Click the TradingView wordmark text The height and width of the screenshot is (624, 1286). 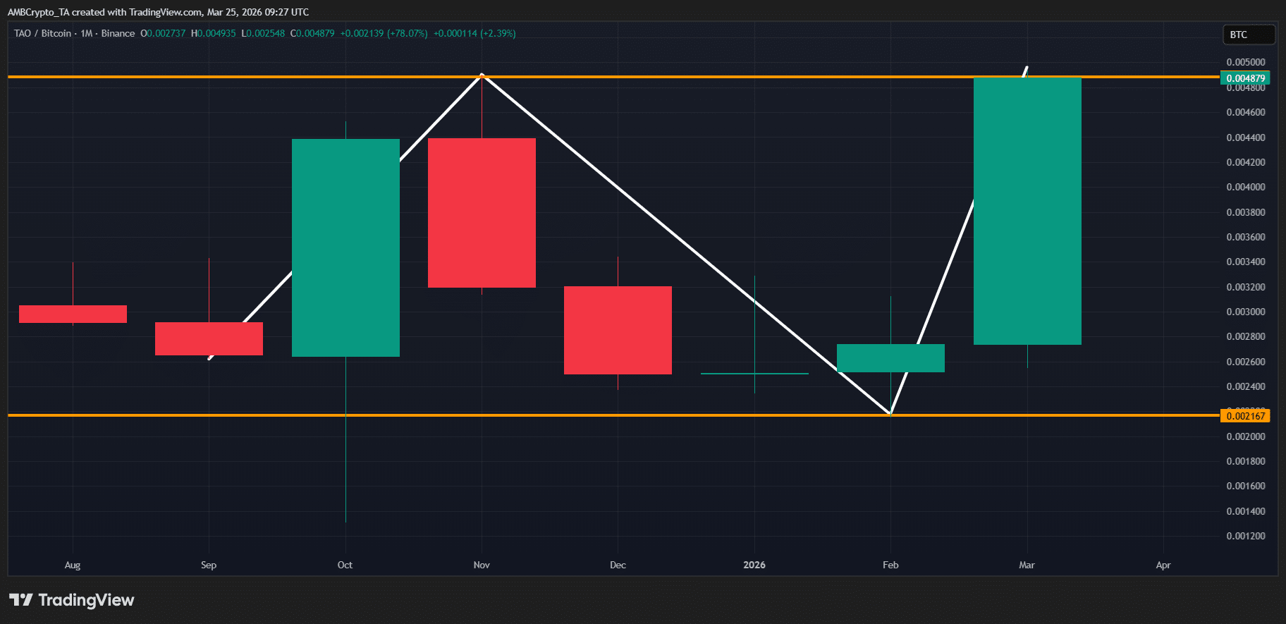click(86, 600)
